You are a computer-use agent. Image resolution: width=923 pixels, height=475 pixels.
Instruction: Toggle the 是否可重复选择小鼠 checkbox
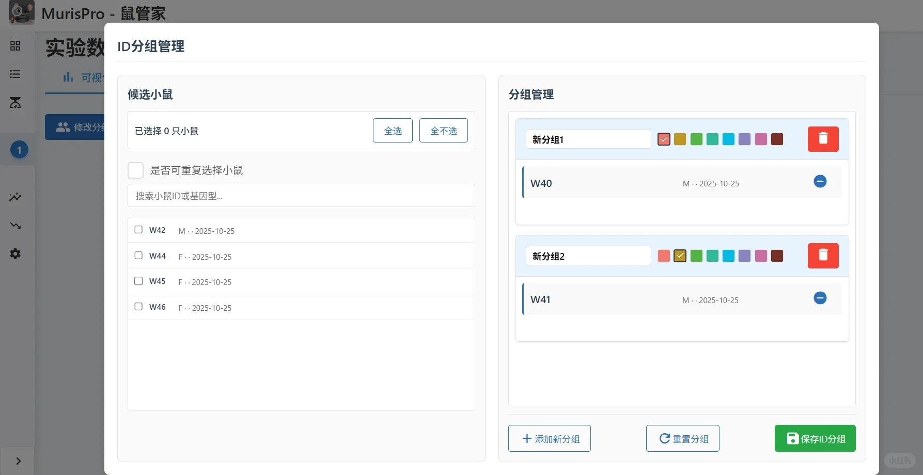(x=135, y=170)
